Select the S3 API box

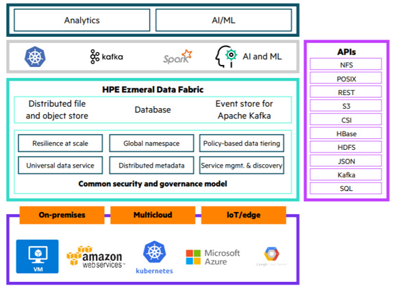(x=346, y=105)
